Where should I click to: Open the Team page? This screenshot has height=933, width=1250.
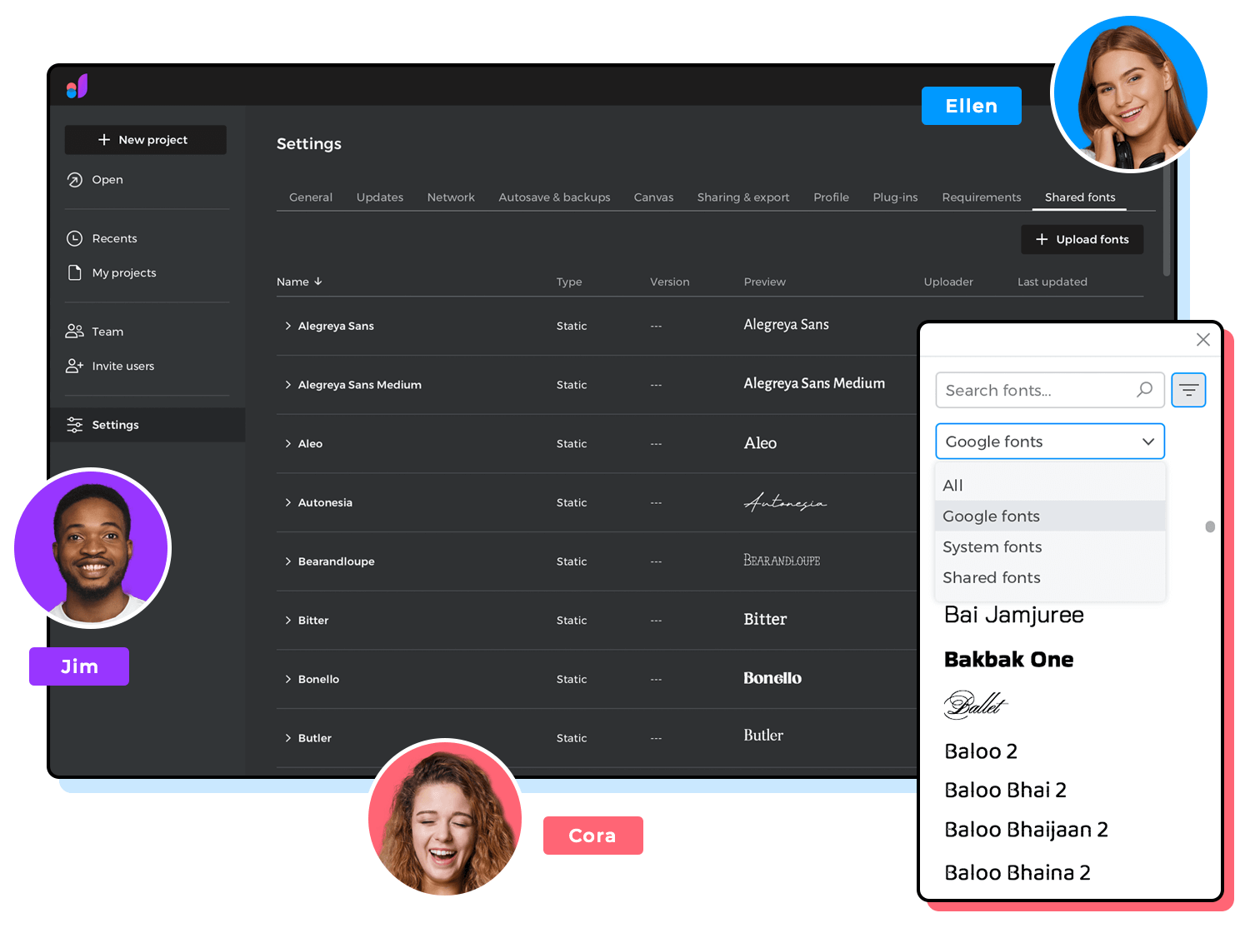[x=107, y=332]
